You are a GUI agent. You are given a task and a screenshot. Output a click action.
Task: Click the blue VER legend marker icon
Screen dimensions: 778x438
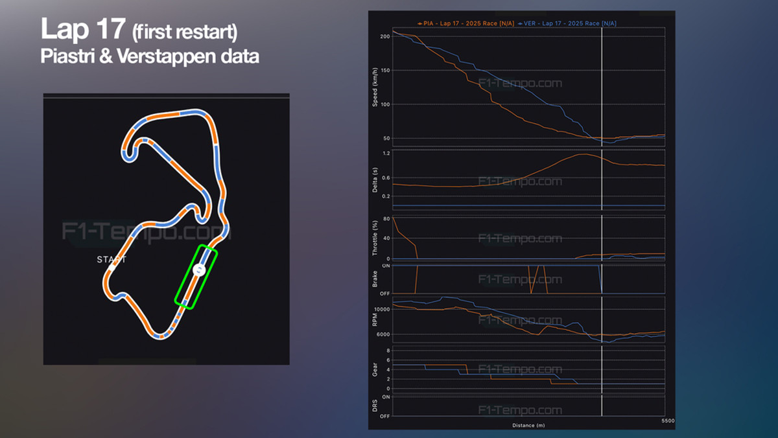520,23
